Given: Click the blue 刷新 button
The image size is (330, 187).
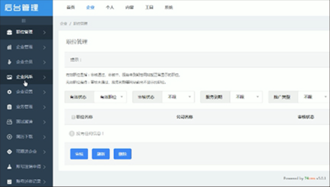Looking at the screenshot, I should [101, 154].
